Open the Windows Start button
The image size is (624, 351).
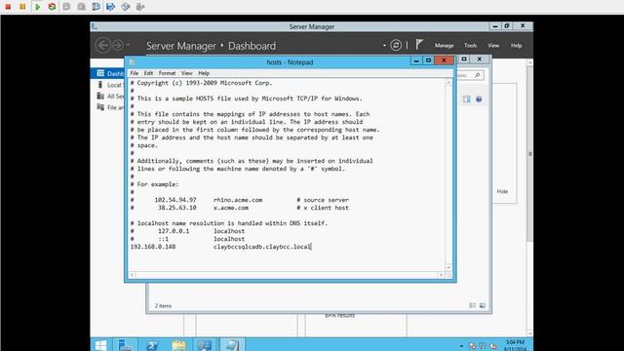[100, 345]
